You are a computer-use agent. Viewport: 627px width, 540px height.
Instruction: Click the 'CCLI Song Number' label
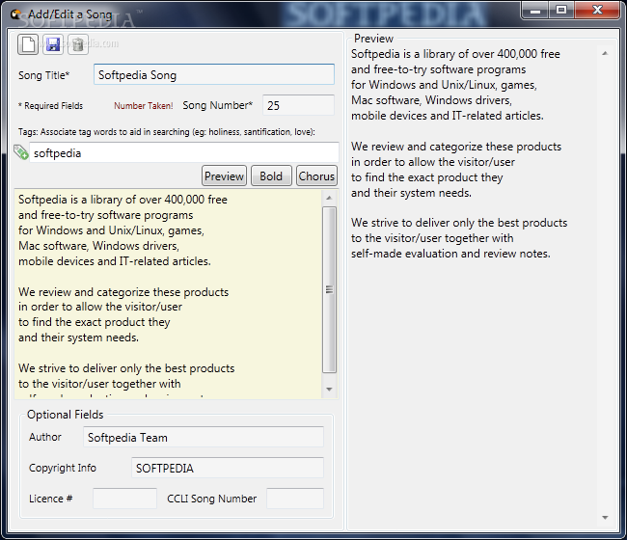212,499
